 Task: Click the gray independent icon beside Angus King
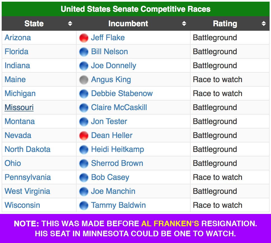click(84, 80)
